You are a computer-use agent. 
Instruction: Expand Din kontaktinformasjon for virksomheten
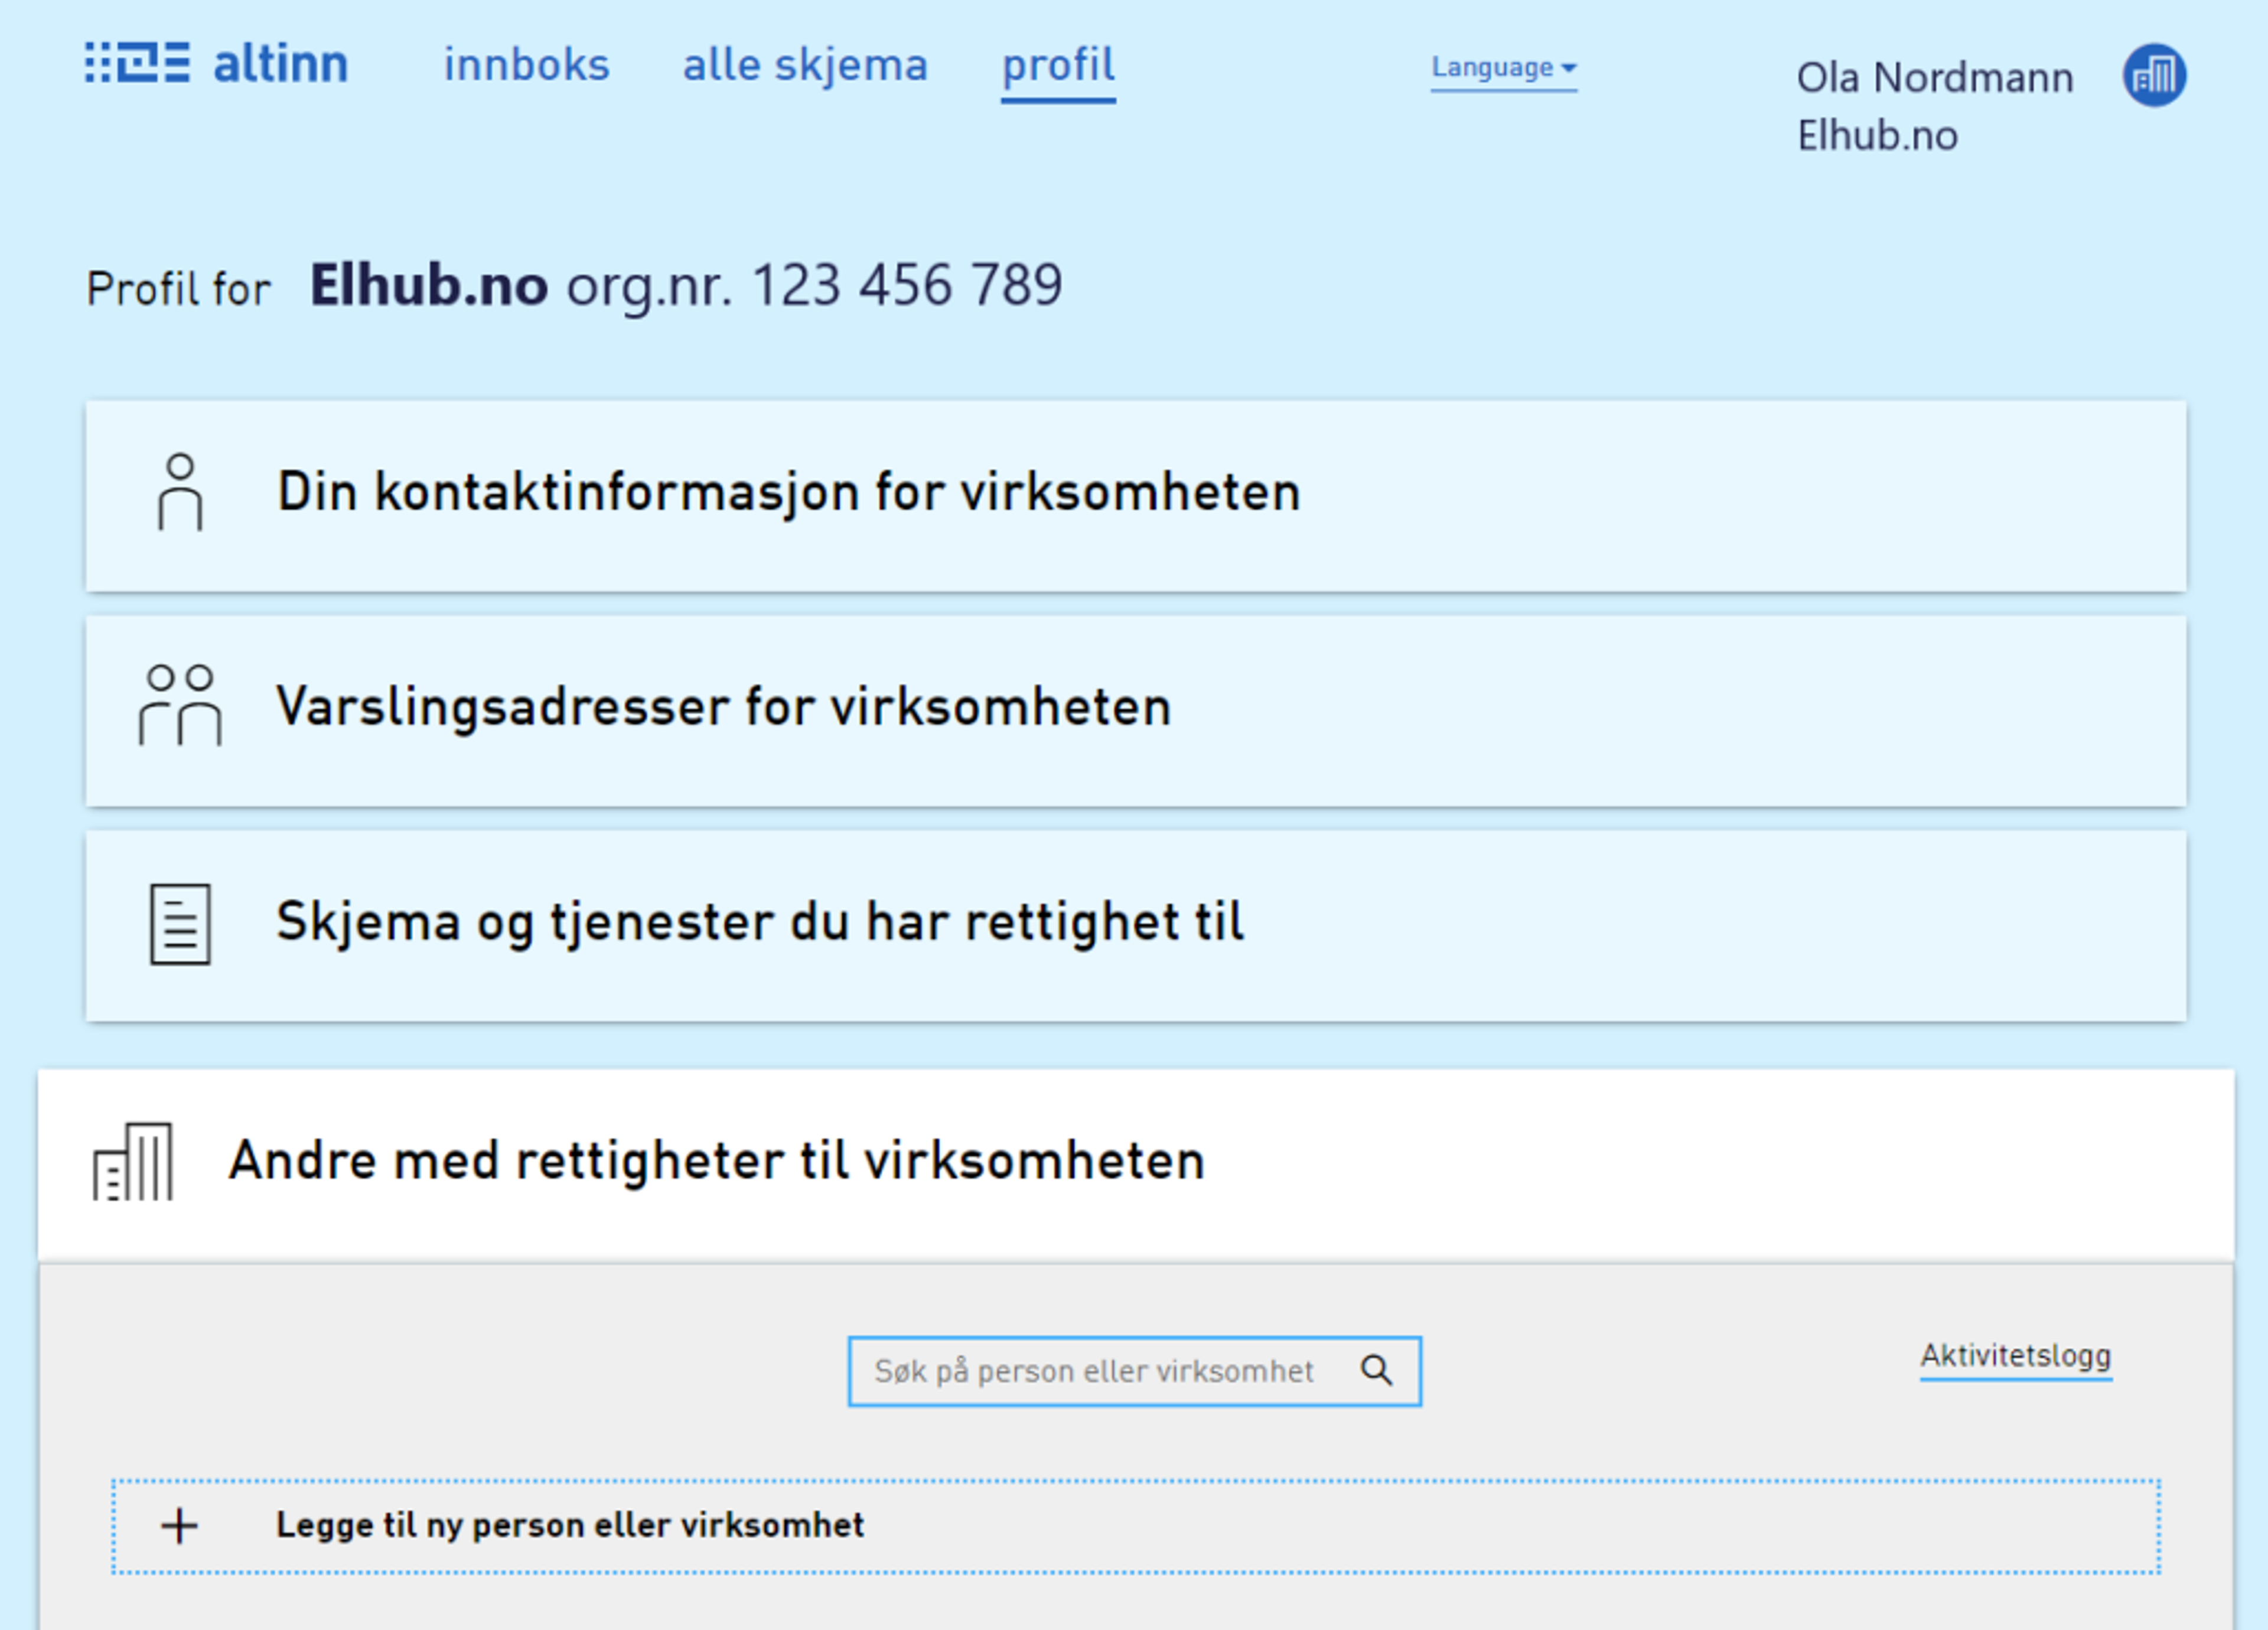click(x=788, y=492)
